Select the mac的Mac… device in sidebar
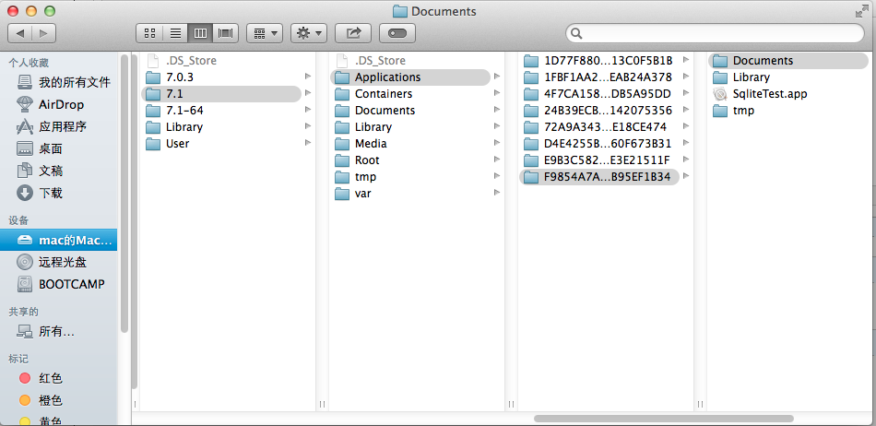This screenshot has height=426, width=876. [59, 240]
